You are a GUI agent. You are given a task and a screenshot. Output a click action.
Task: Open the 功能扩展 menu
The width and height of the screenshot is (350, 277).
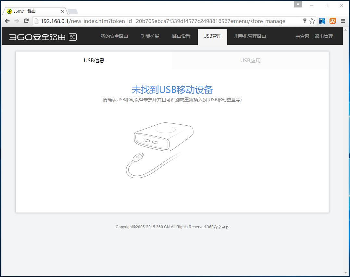pos(150,36)
